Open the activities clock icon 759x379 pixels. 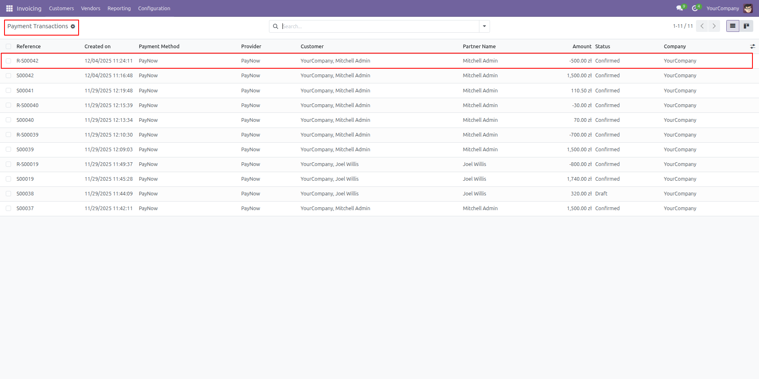(x=695, y=8)
